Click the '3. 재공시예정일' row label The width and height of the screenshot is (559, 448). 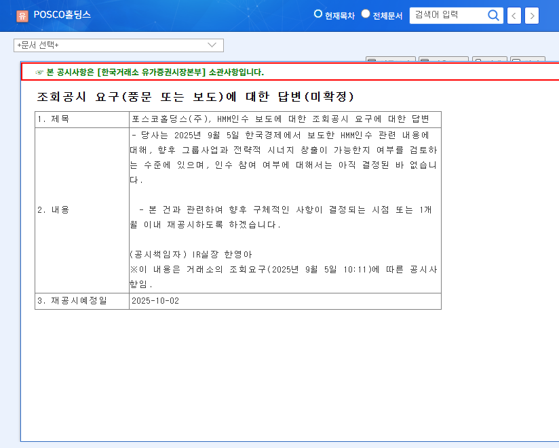click(73, 300)
